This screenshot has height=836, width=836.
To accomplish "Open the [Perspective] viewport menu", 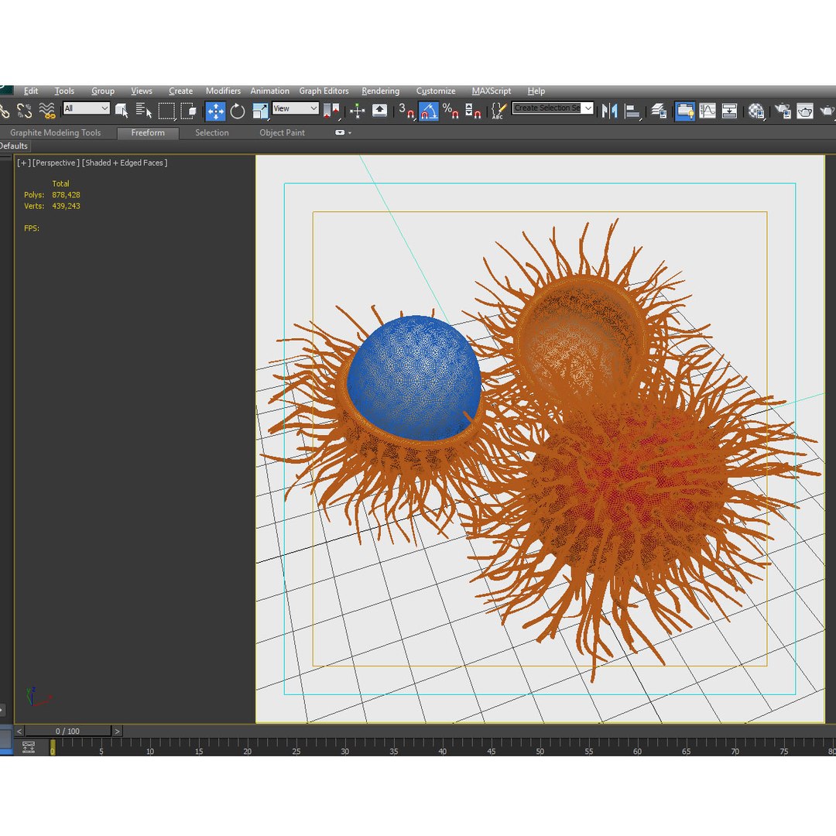I will coord(56,163).
